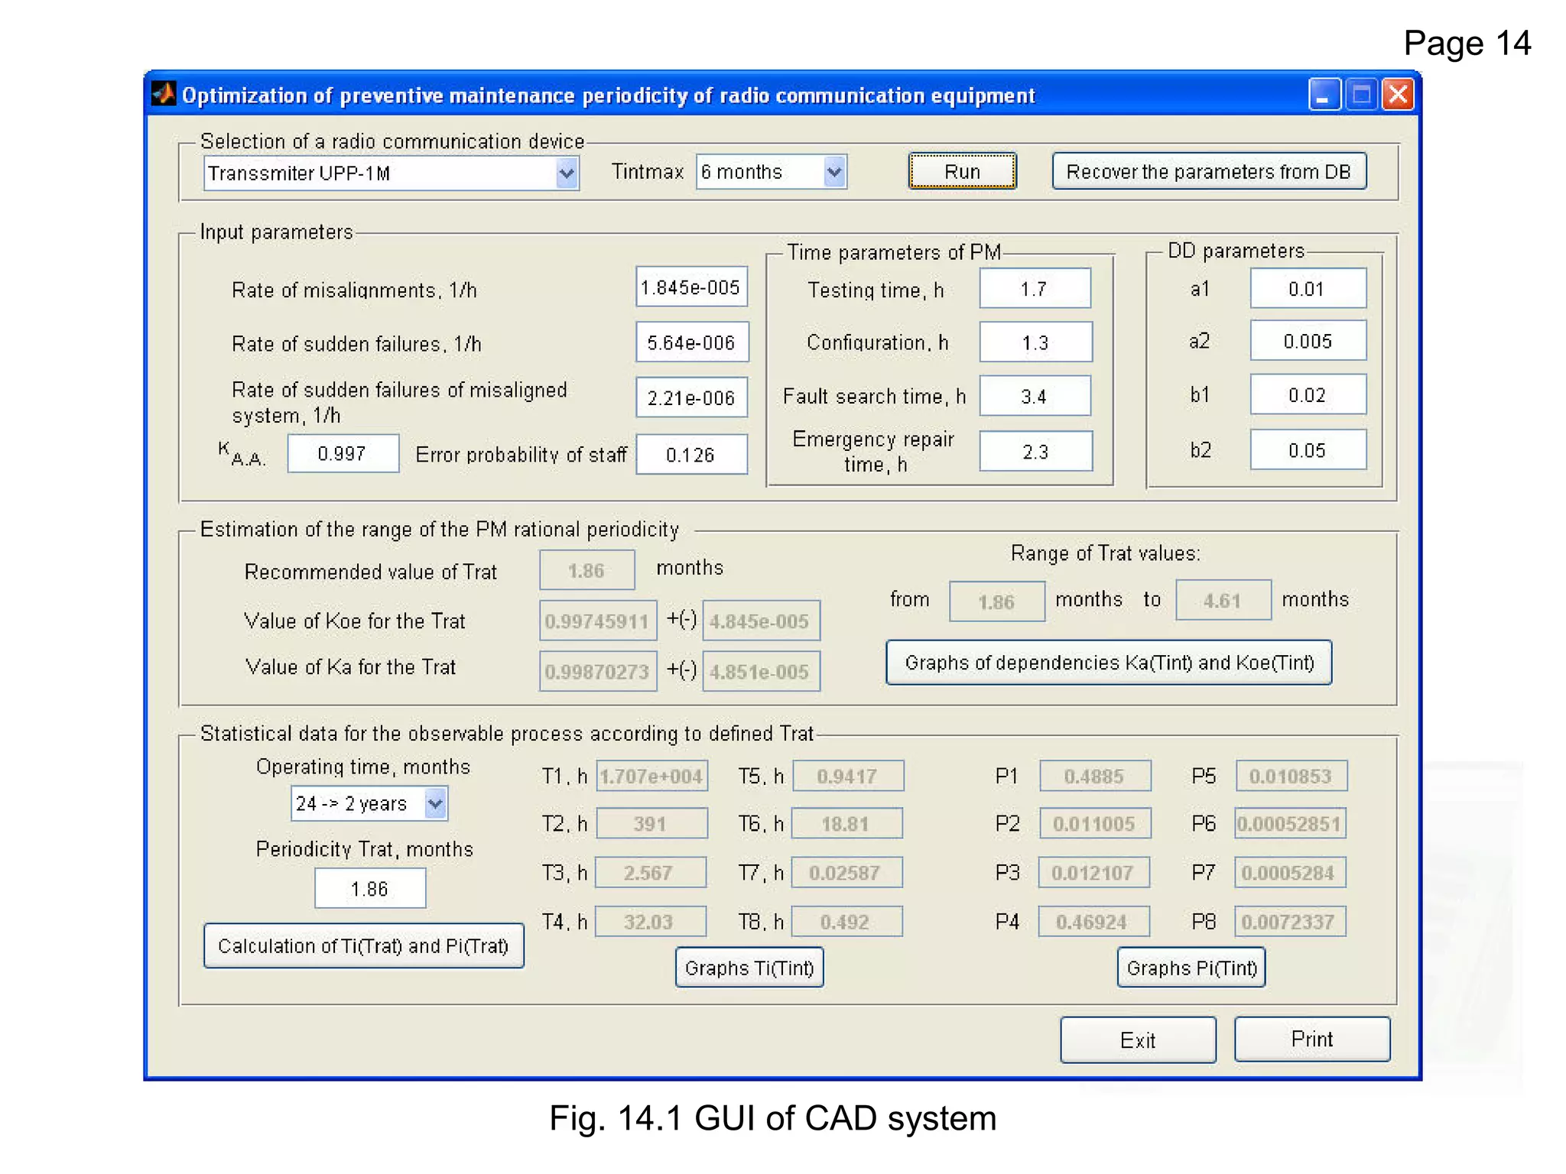Click the b2 parameter field

(x=1308, y=449)
